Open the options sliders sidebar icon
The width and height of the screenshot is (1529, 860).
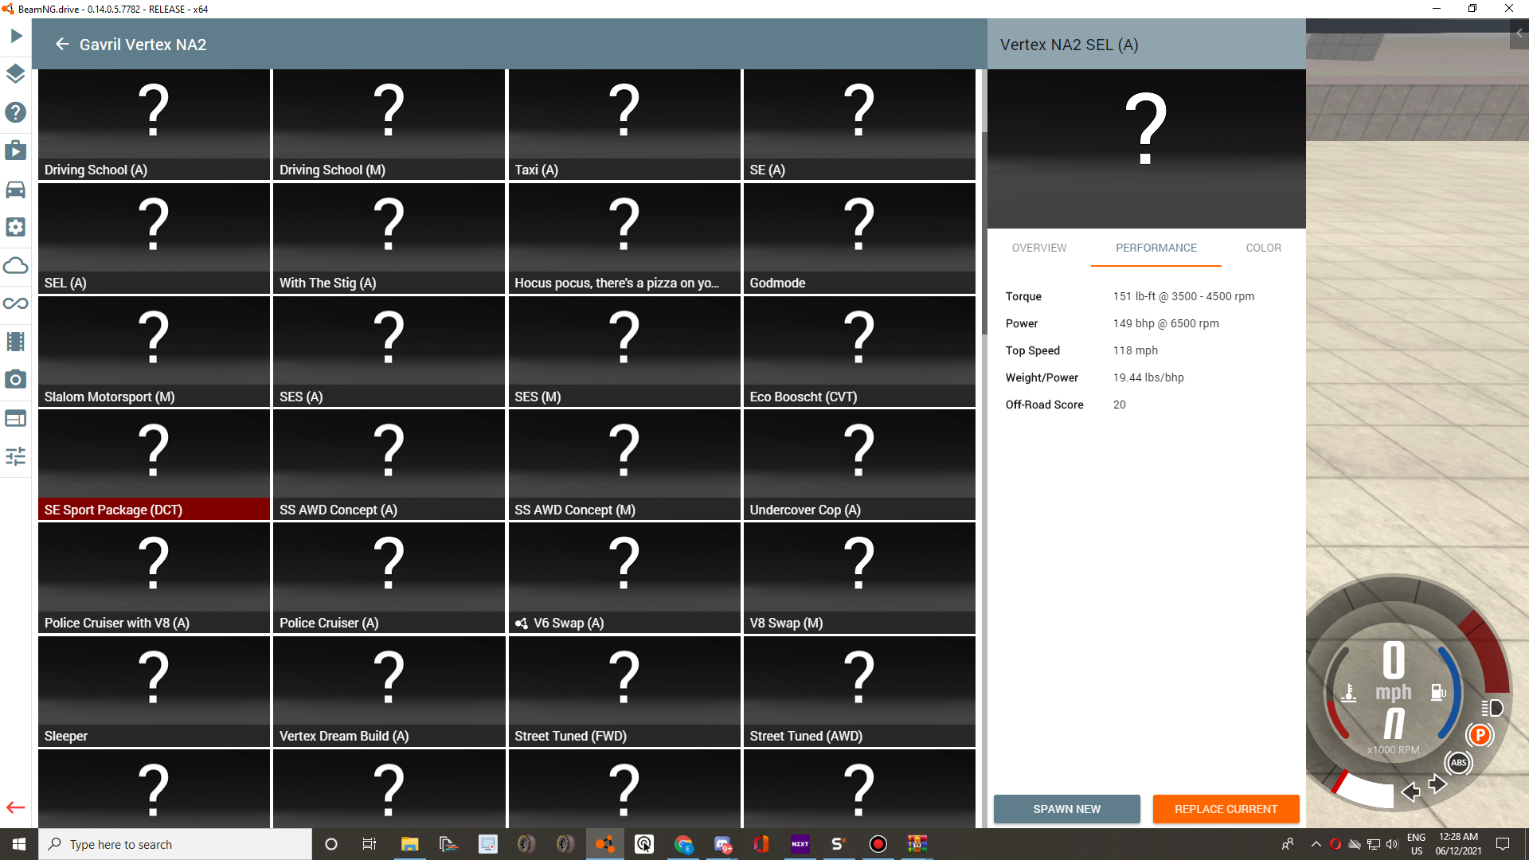pyautogui.click(x=16, y=456)
